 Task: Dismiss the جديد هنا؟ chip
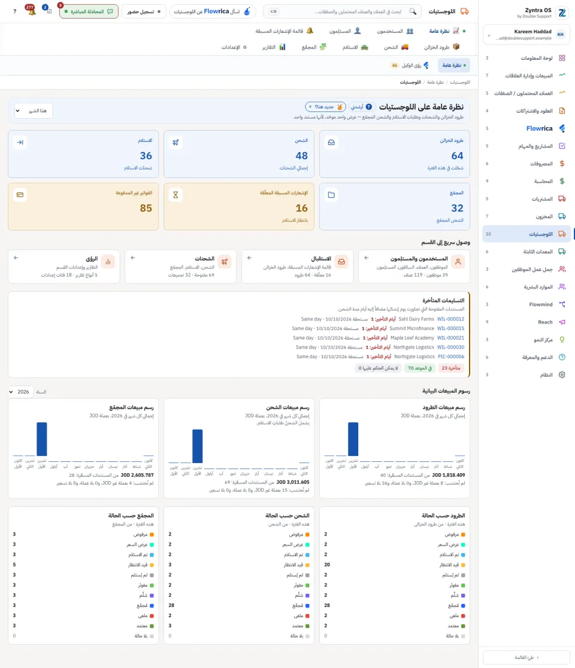click(310, 107)
